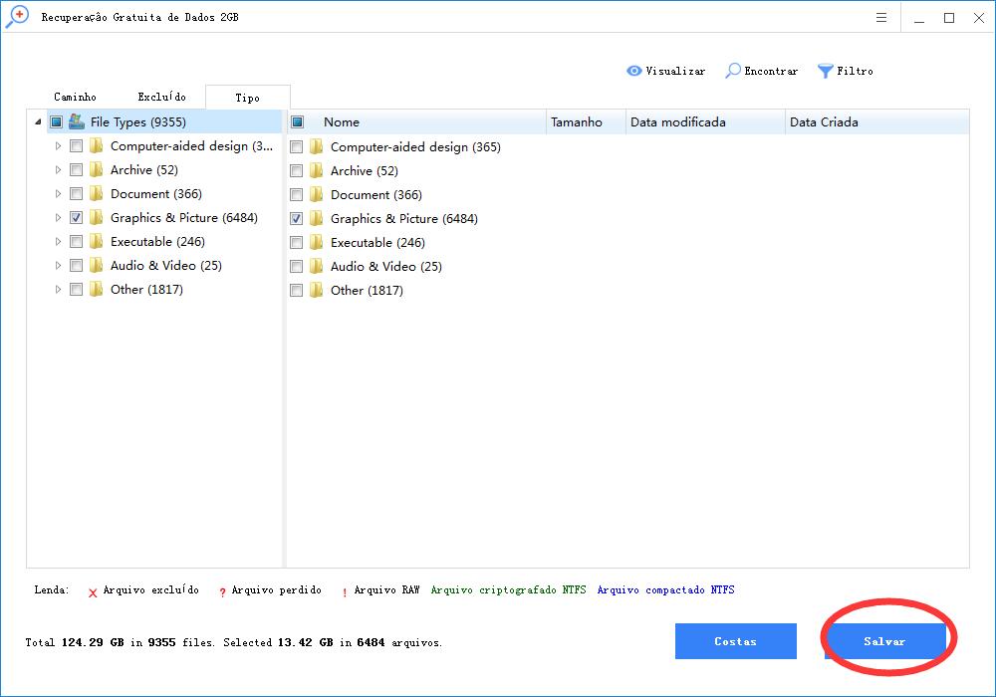
Task: Click the File Types root computer icon
Action: tap(77, 121)
